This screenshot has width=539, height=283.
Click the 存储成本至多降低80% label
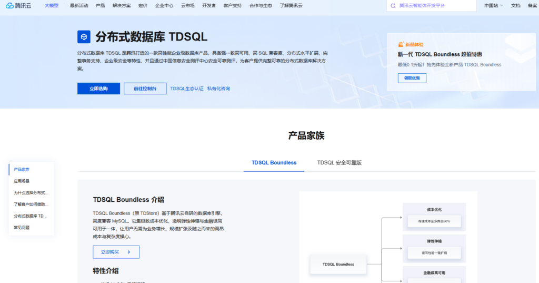(x=434, y=221)
